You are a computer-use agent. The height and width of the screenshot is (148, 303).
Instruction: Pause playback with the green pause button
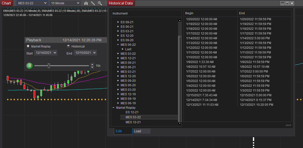click(30, 66)
